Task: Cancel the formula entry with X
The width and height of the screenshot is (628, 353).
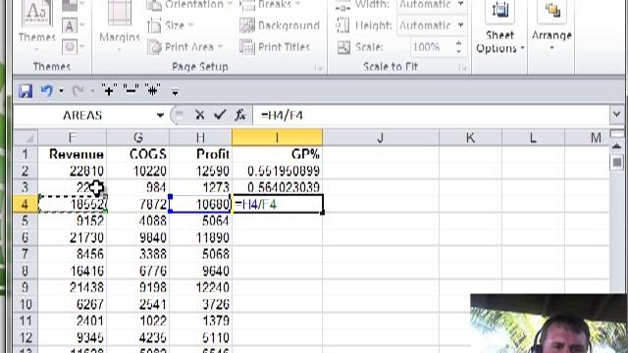Action: (x=199, y=116)
